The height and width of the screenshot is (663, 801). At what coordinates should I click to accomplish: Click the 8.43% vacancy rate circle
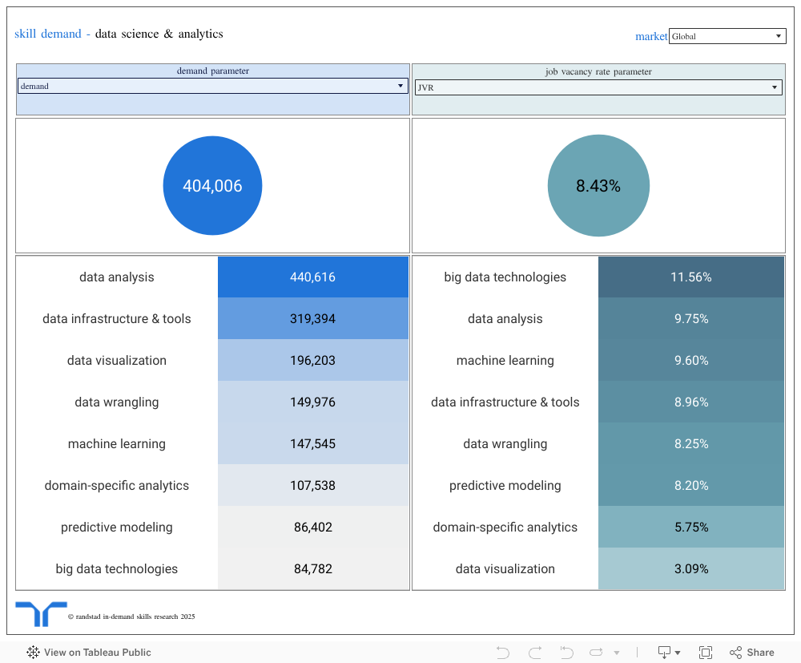(x=598, y=186)
